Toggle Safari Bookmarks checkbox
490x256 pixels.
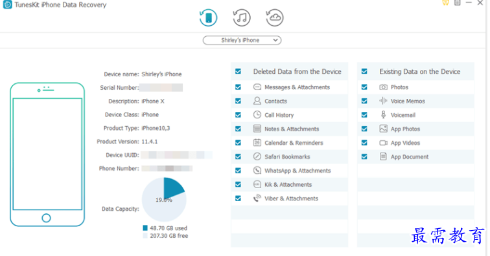(x=238, y=156)
